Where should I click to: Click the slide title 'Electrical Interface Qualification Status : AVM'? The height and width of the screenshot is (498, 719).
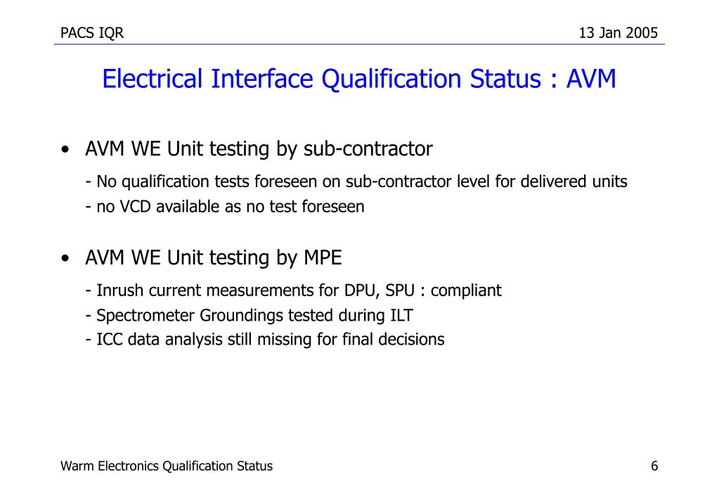coord(359,79)
